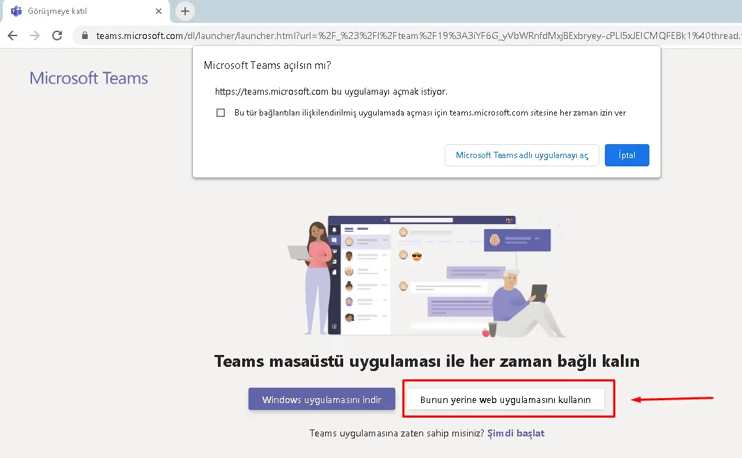
Task: Click the sunglasses emoji in the illustration
Action: pyautogui.click(x=417, y=255)
